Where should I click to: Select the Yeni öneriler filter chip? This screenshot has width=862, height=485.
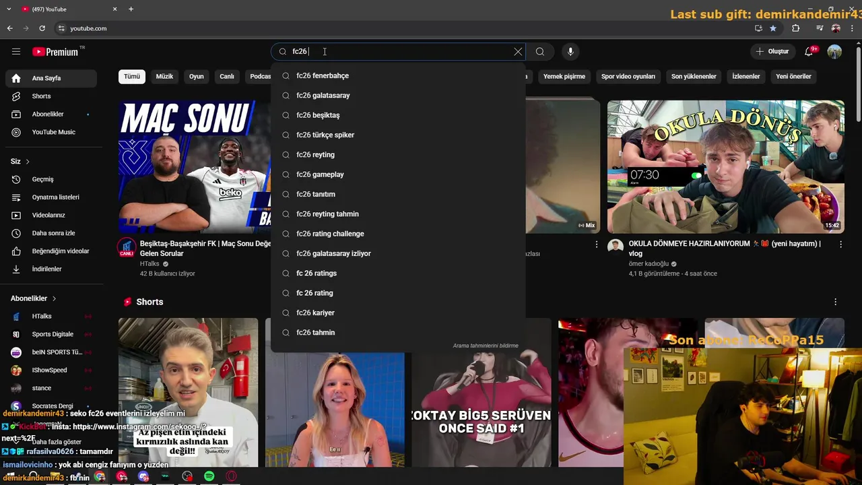(x=793, y=76)
